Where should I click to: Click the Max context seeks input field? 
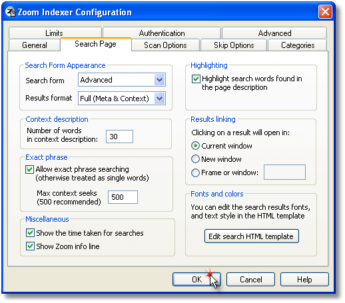point(123,197)
